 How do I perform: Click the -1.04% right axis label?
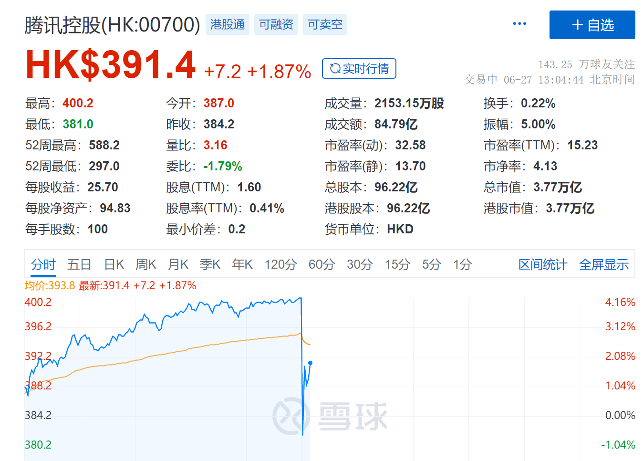point(618,445)
